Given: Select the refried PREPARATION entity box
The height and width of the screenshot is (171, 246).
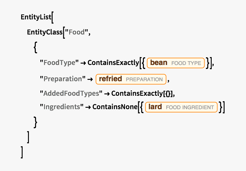Looking at the screenshot, I should [131, 79].
